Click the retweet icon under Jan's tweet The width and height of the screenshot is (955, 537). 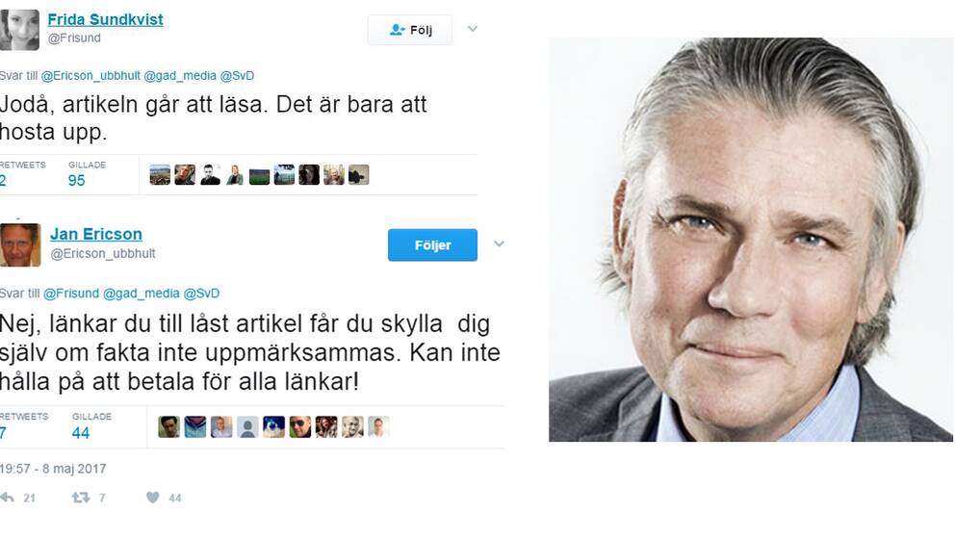click(x=81, y=498)
